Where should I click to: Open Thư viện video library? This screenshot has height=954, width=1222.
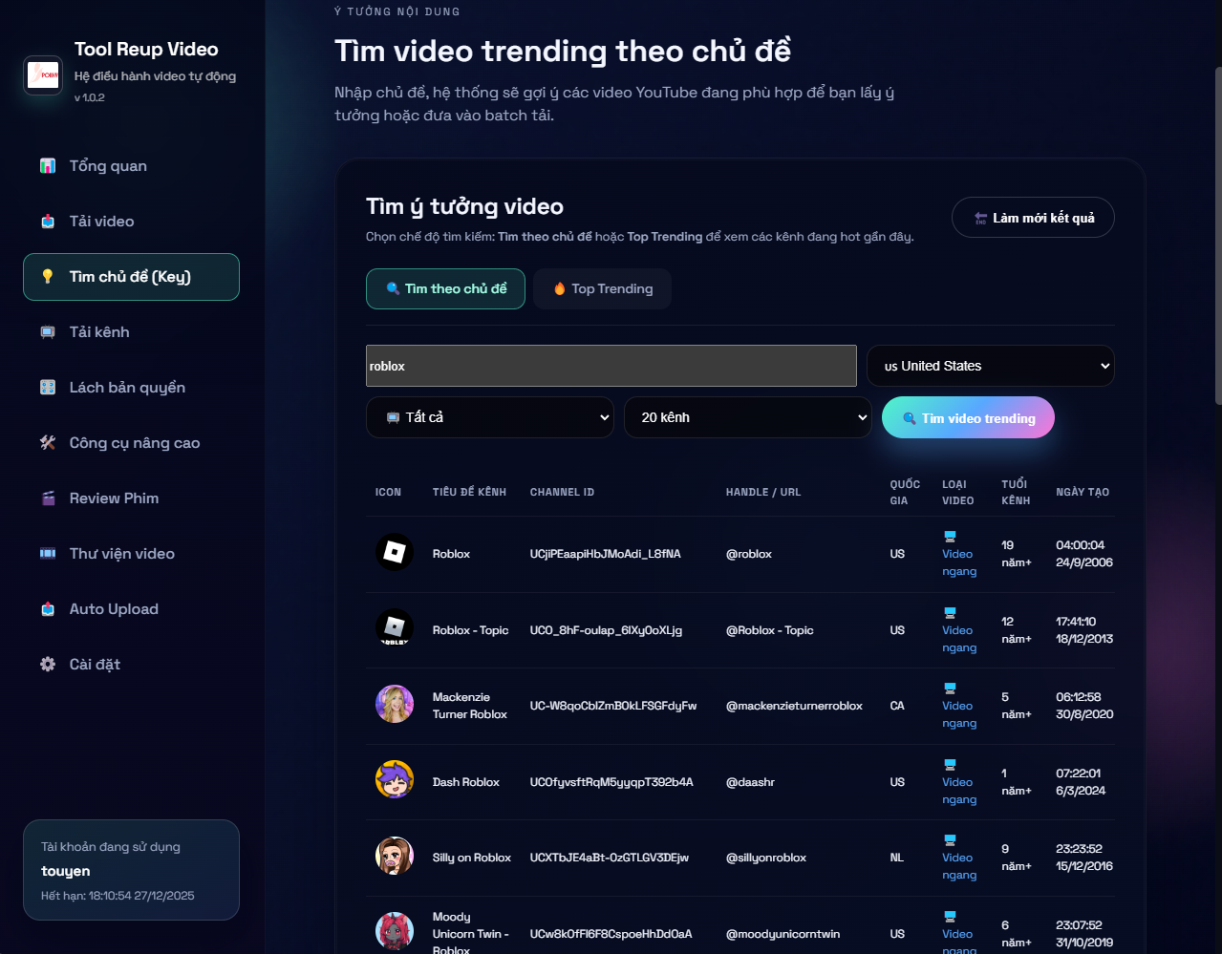tap(121, 554)
